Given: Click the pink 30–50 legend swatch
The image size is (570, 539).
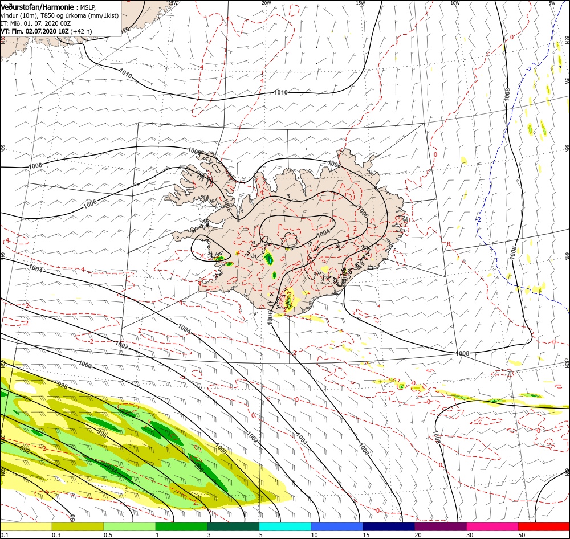Looking at the screenshot, I should pos(492,526).
